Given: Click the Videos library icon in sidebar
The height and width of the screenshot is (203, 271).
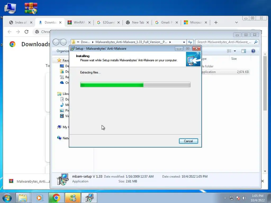Looking at the screenshot, I should click(x=62, y=116).
